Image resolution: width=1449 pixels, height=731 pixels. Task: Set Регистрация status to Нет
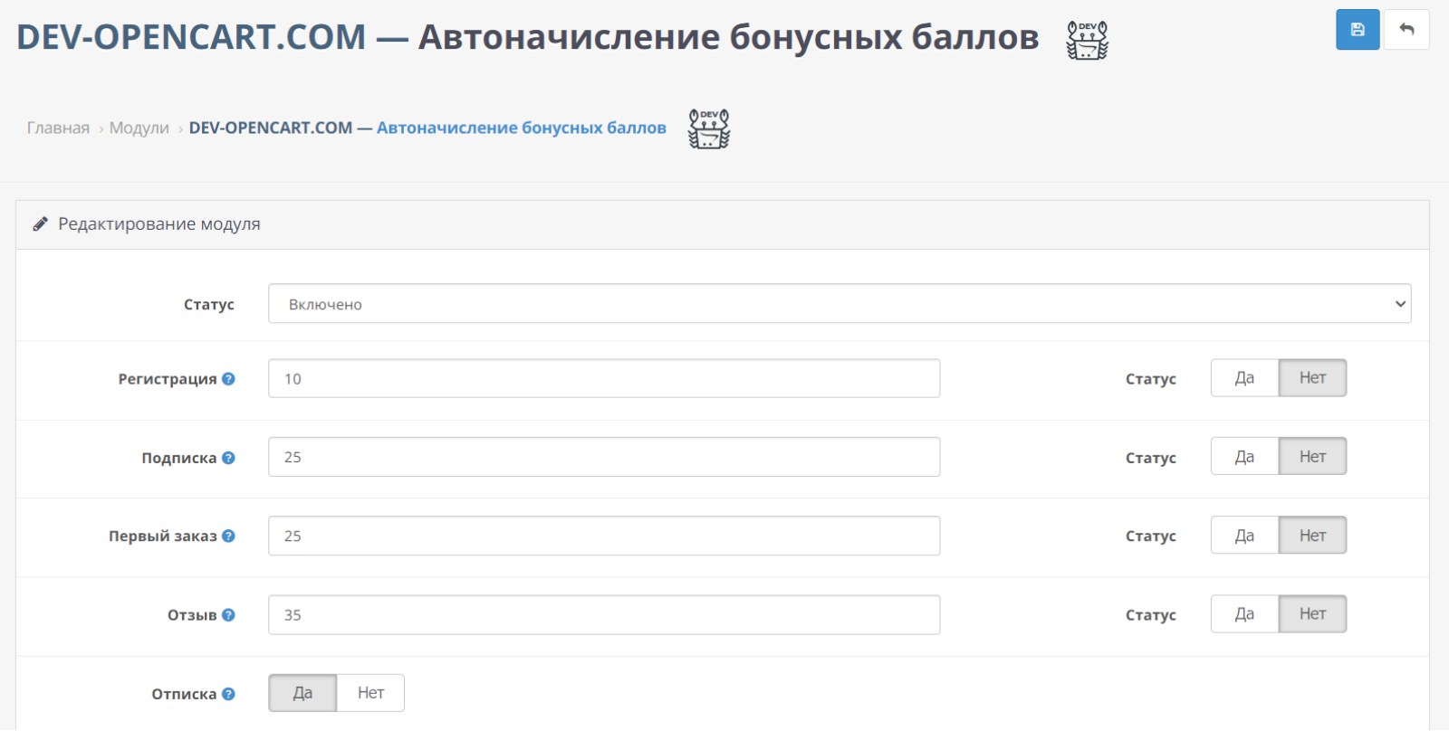click(1312, 378)
